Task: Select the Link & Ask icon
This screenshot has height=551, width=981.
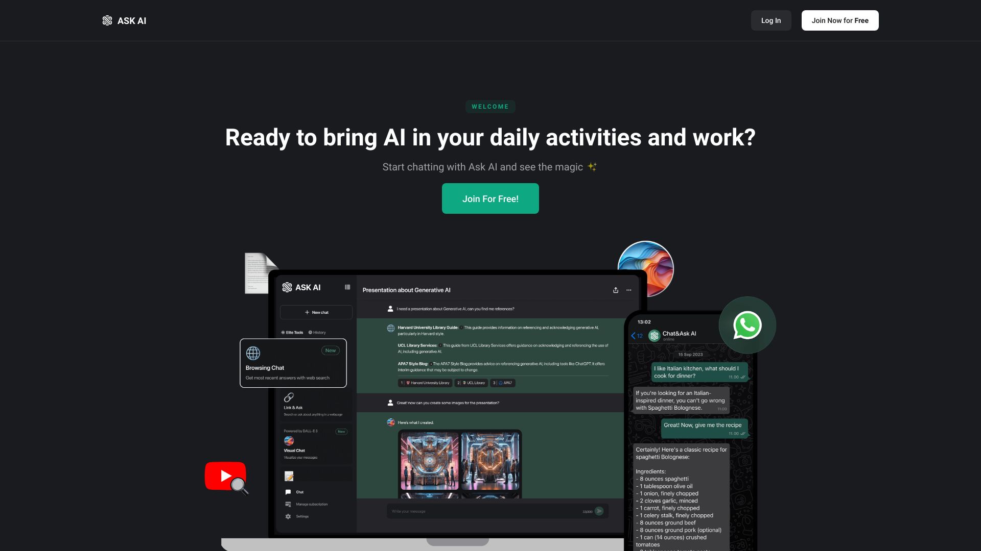Action: [x=288, y=397]
